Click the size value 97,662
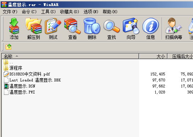The height and width of the screenshot is (137, 193). [159, 86]
